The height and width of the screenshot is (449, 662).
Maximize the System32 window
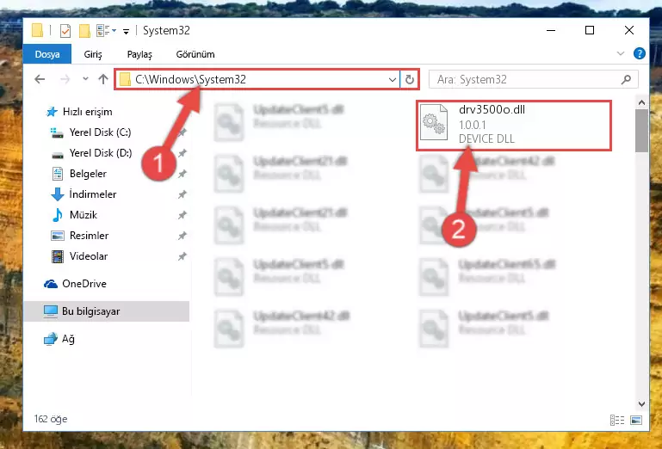tap(590, 30)
